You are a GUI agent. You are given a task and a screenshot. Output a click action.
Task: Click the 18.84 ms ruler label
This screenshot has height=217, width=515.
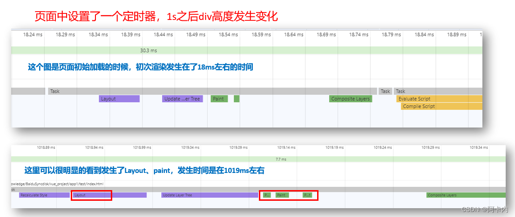tap(424, 35)
